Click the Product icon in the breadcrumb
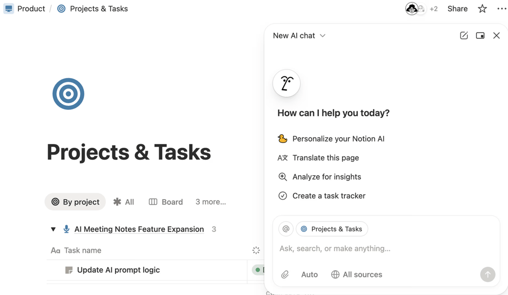The image size is (508, 295). tap(8, 8)
